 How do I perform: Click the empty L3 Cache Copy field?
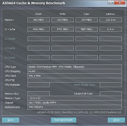87,48
